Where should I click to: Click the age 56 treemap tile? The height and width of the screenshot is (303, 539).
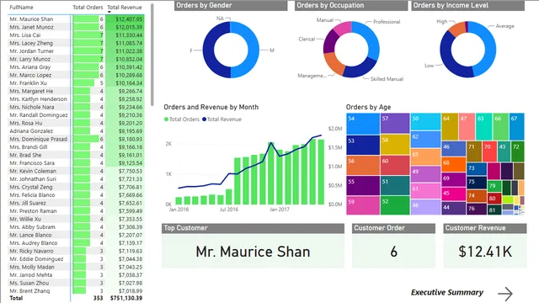click(x=363, y=166)
